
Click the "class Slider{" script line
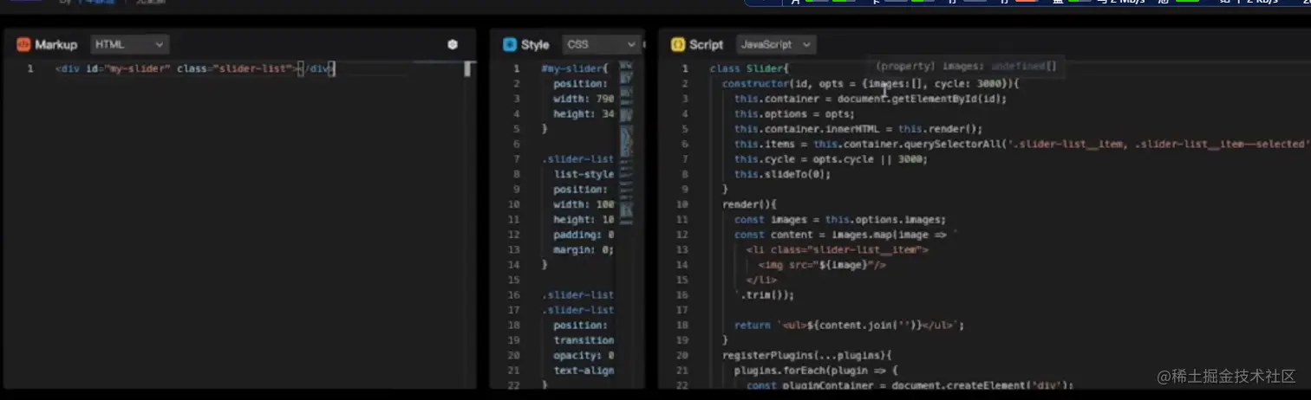749,68
